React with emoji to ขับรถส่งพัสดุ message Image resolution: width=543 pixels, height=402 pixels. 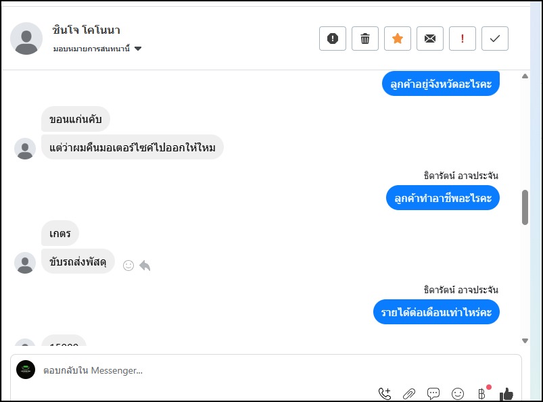point(128,266)
